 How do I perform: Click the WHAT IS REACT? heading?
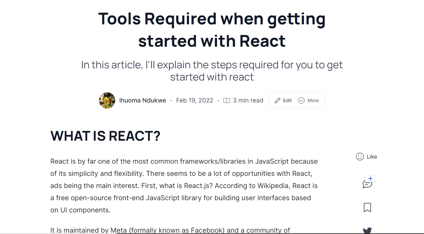(105, 136)
